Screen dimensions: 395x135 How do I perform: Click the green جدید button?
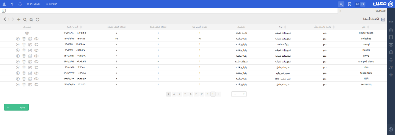(16, 107)
